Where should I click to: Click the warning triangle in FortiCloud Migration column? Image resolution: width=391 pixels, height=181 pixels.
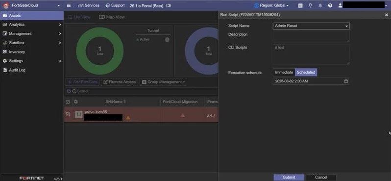click(x=183, y=115)
